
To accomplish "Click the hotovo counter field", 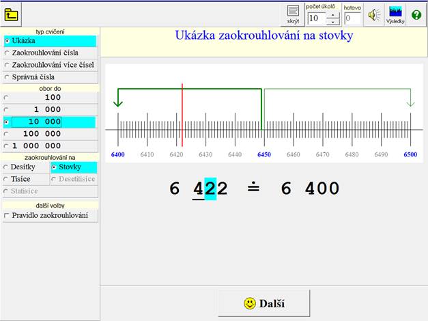I will (x=353, y=18).
